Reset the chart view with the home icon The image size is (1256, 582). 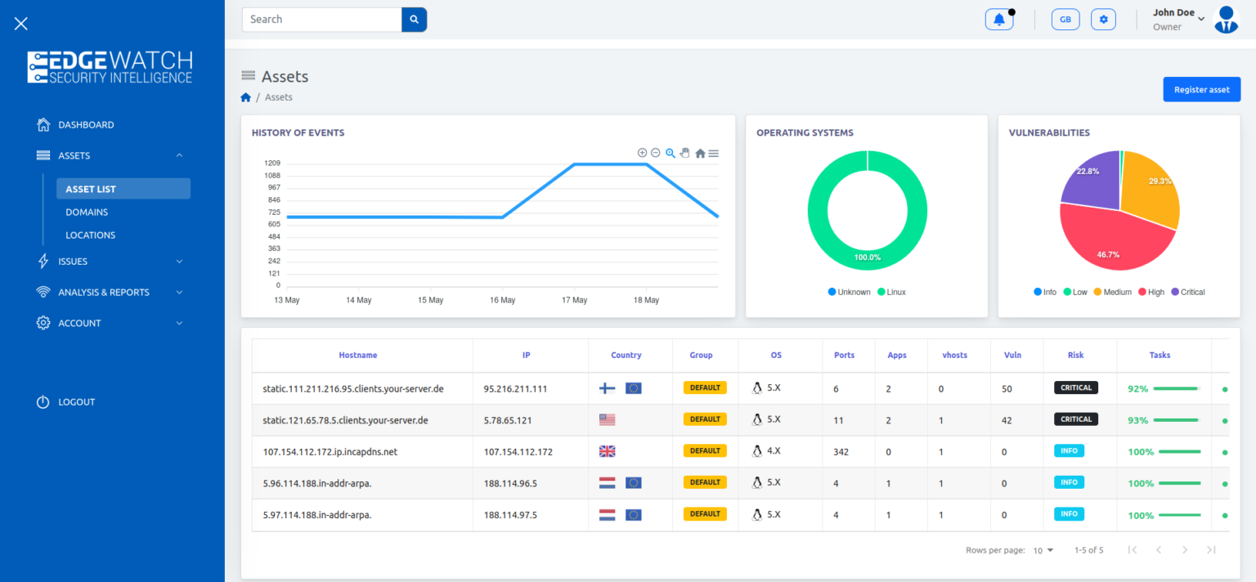[700, 153]
